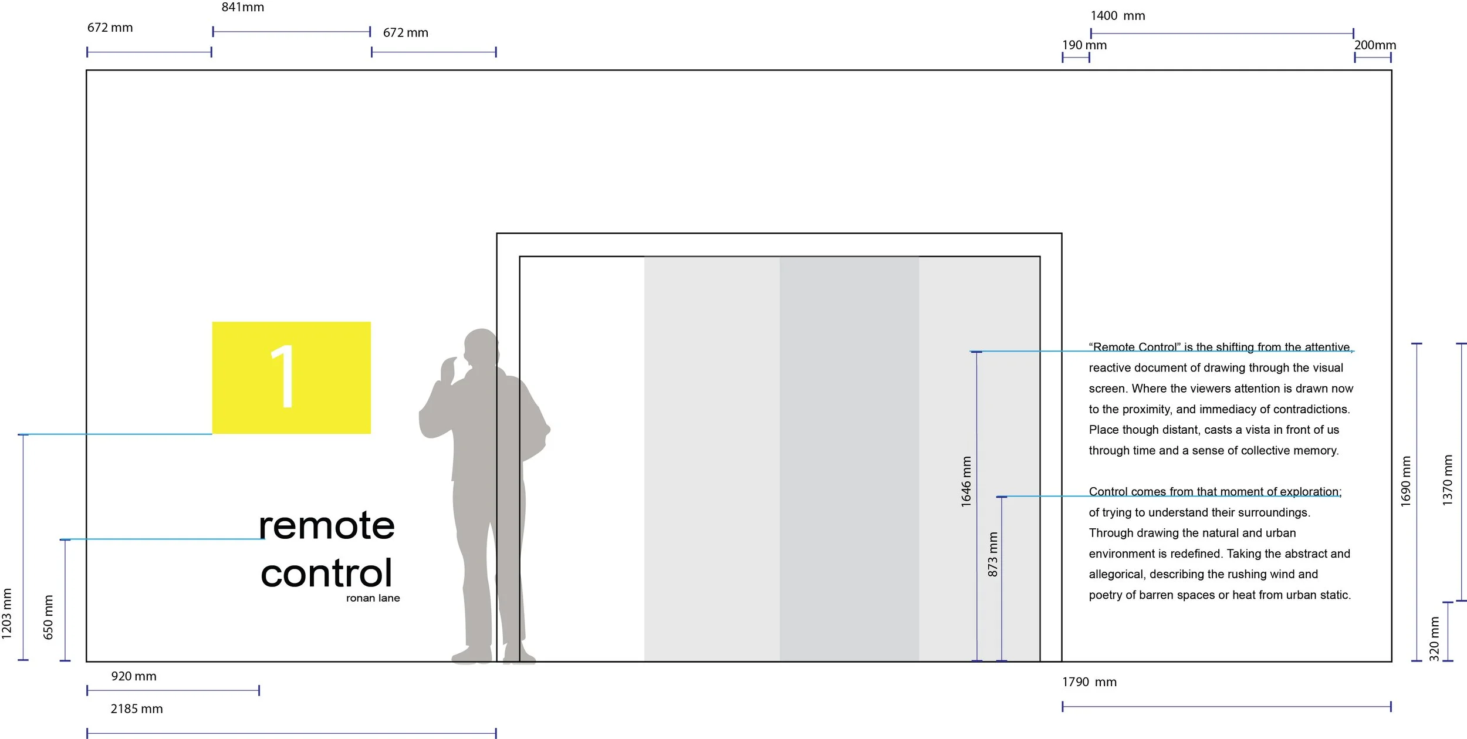This screenshot has width=1467, height=739.
Task: Click the 'control' title word
Action: tap(326, 573)
